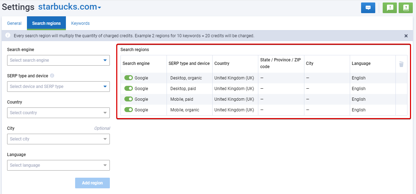The width and height of the screenshot is (416, 194).
Task: Go to the Keywords tab
Action: (80, 23)
